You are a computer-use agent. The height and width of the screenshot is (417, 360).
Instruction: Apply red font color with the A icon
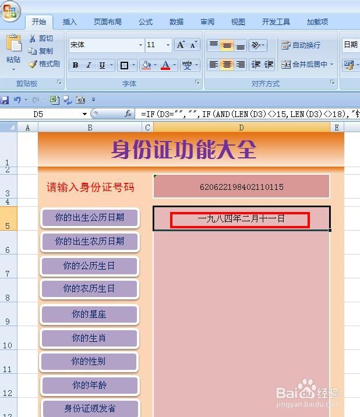165,65
